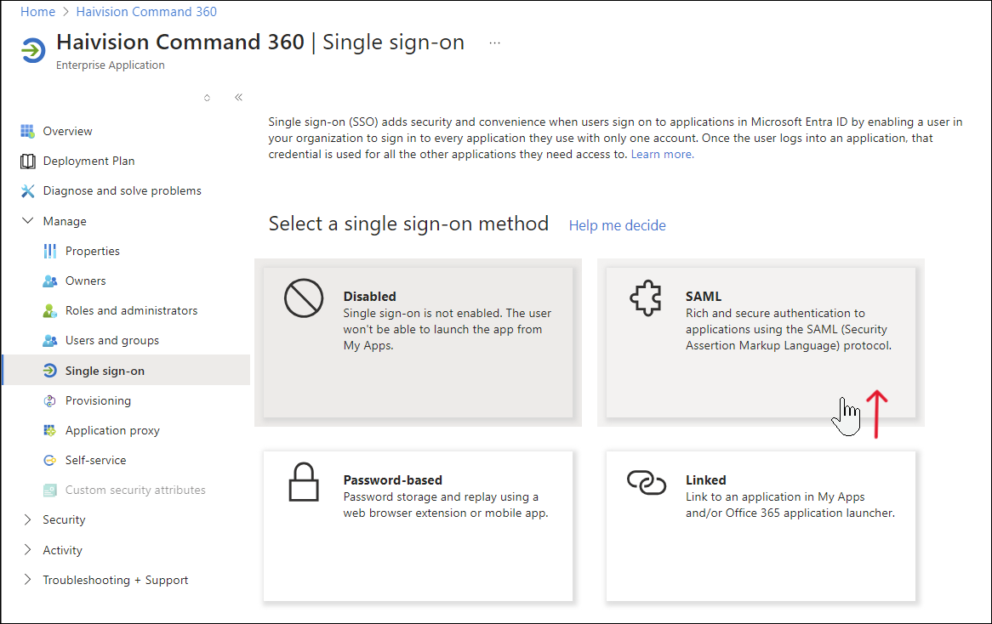Open Overview in the sidebar
Image resolution: width=992 pixels, height=624 pixels.
67,130
